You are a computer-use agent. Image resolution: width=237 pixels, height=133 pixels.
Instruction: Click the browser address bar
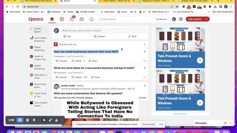[97, 7]
